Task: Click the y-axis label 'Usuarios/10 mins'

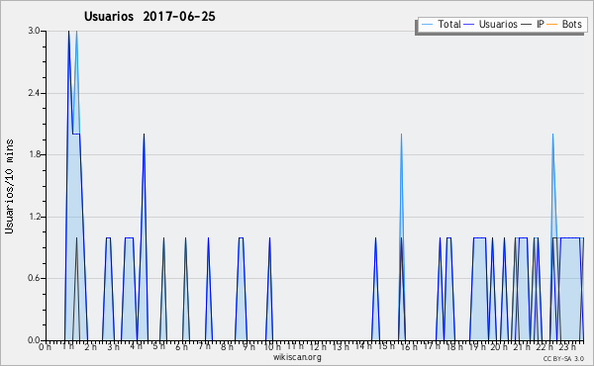Action: coord(9,187)
